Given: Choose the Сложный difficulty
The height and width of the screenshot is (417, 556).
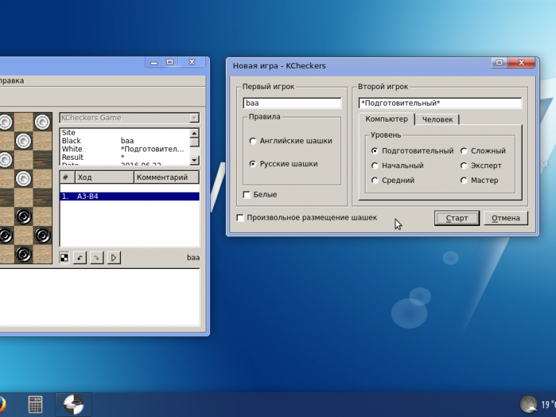Looking at the screenshot, I should pos(483,151).
